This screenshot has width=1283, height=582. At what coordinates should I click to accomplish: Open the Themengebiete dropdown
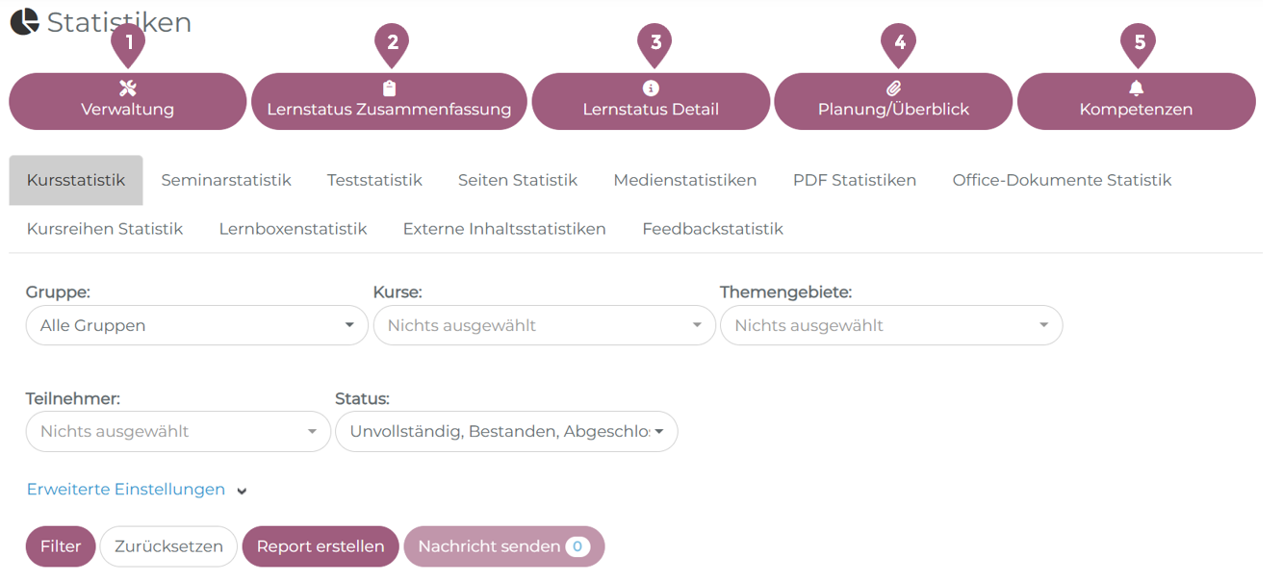coord(891,325)
